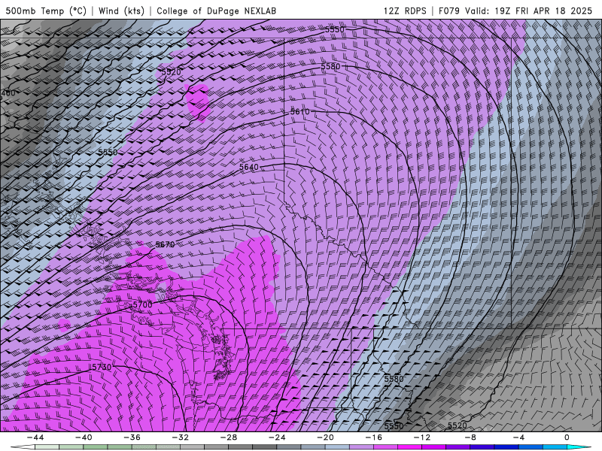The width and height of the screenshot is (602, 451).
Task: Select the 5580 contour label in the lower right
Action: coord(394,379)
